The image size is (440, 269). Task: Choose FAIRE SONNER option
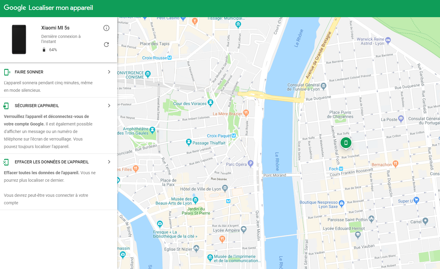tap(29, 72)
